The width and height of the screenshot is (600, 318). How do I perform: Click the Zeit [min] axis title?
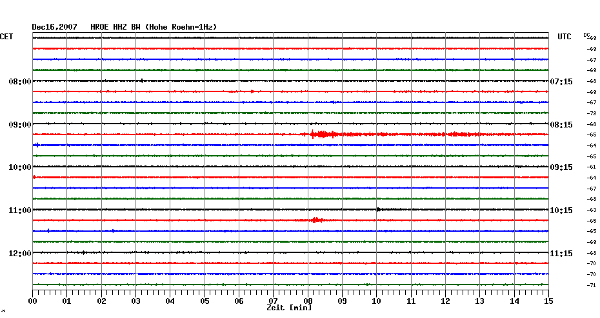pyautogui.click(x=289, y=308)
